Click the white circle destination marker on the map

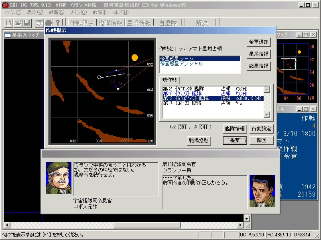coord(99,77)
